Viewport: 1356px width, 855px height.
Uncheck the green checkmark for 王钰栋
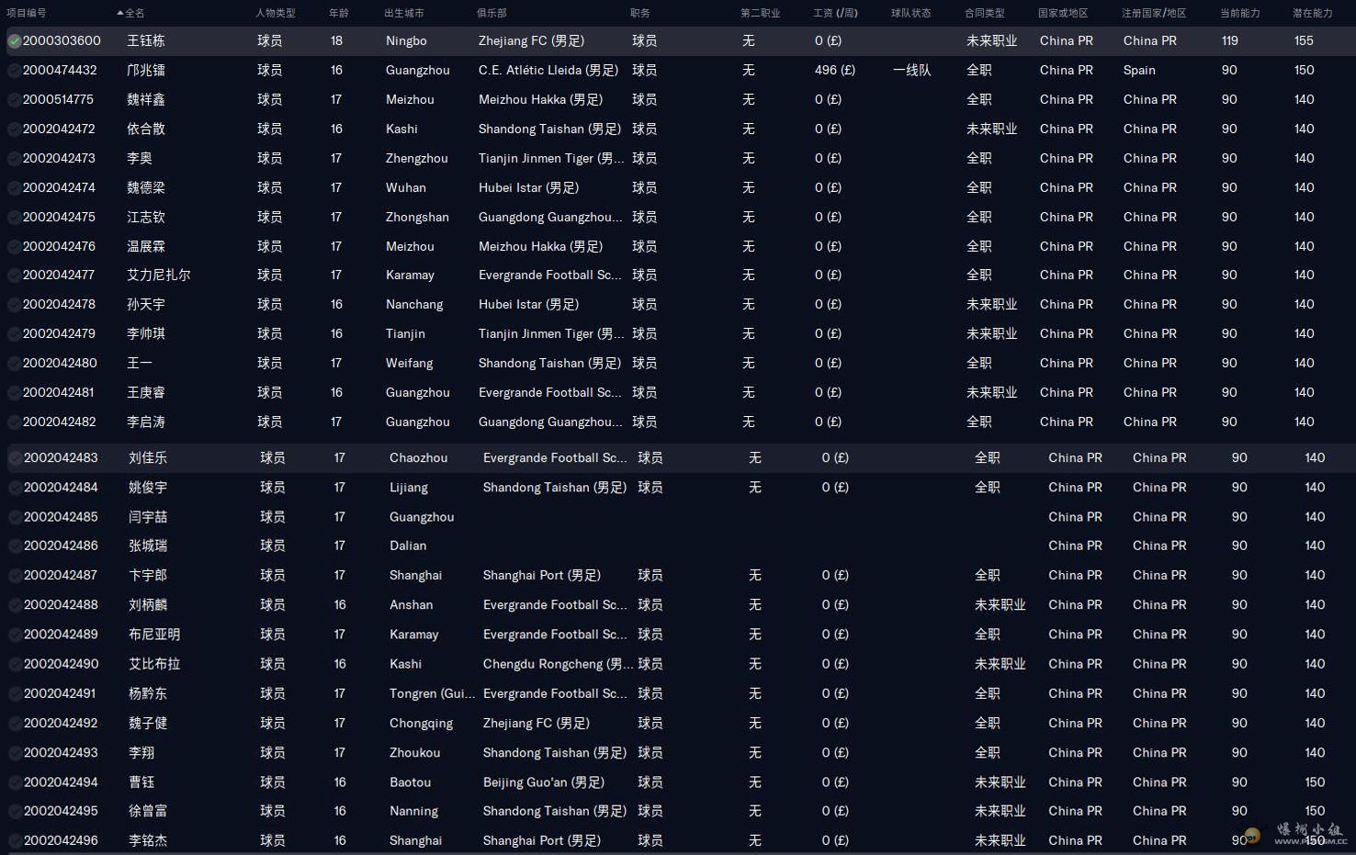(14, 41)
